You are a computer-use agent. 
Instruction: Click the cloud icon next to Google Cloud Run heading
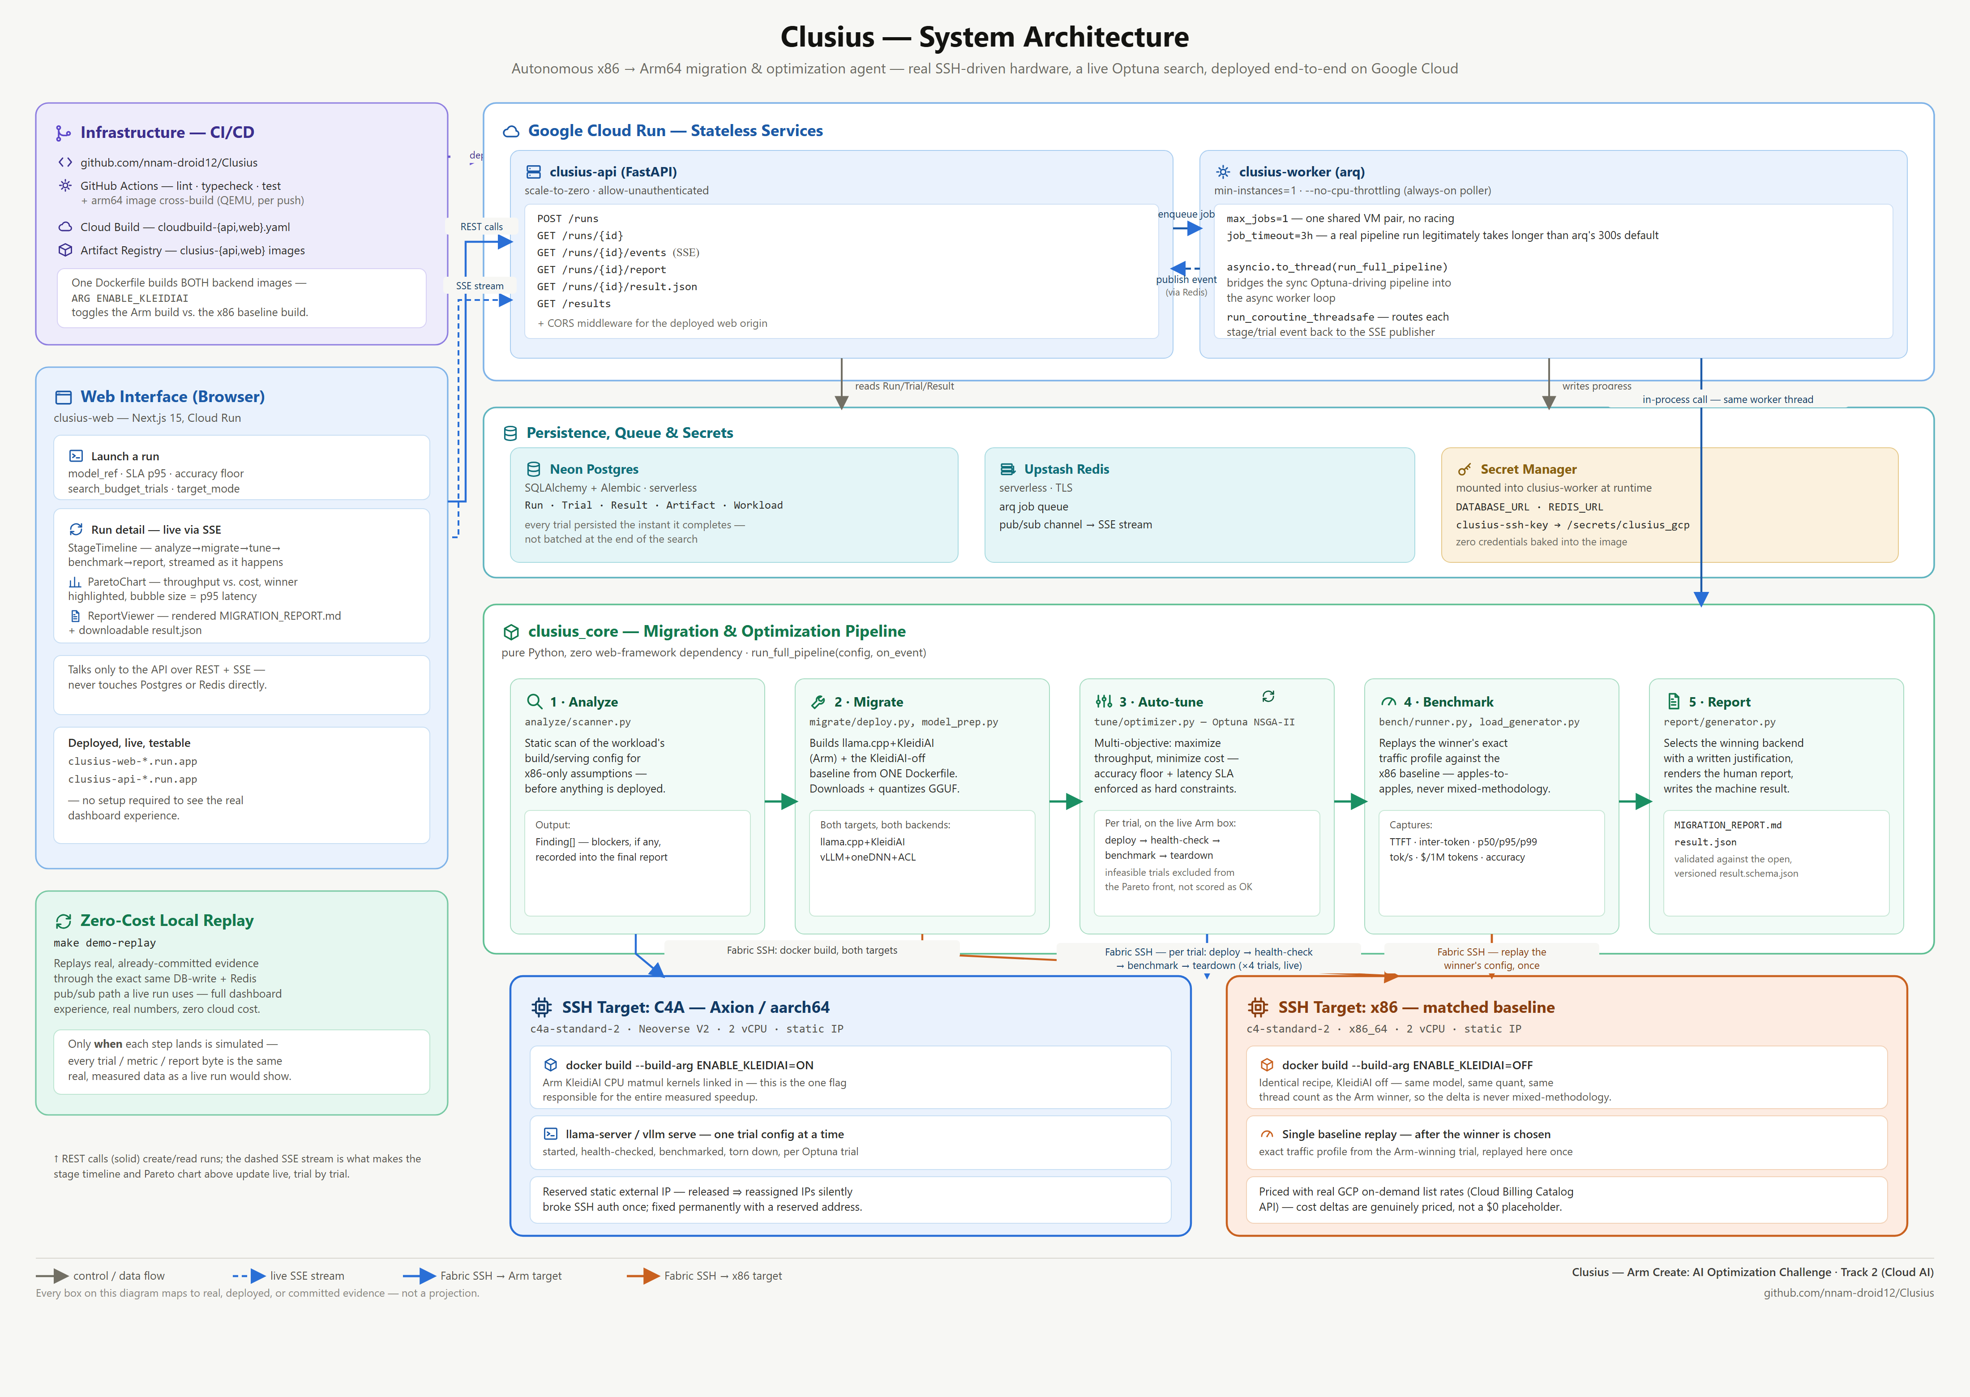click(x=511, y=131)
